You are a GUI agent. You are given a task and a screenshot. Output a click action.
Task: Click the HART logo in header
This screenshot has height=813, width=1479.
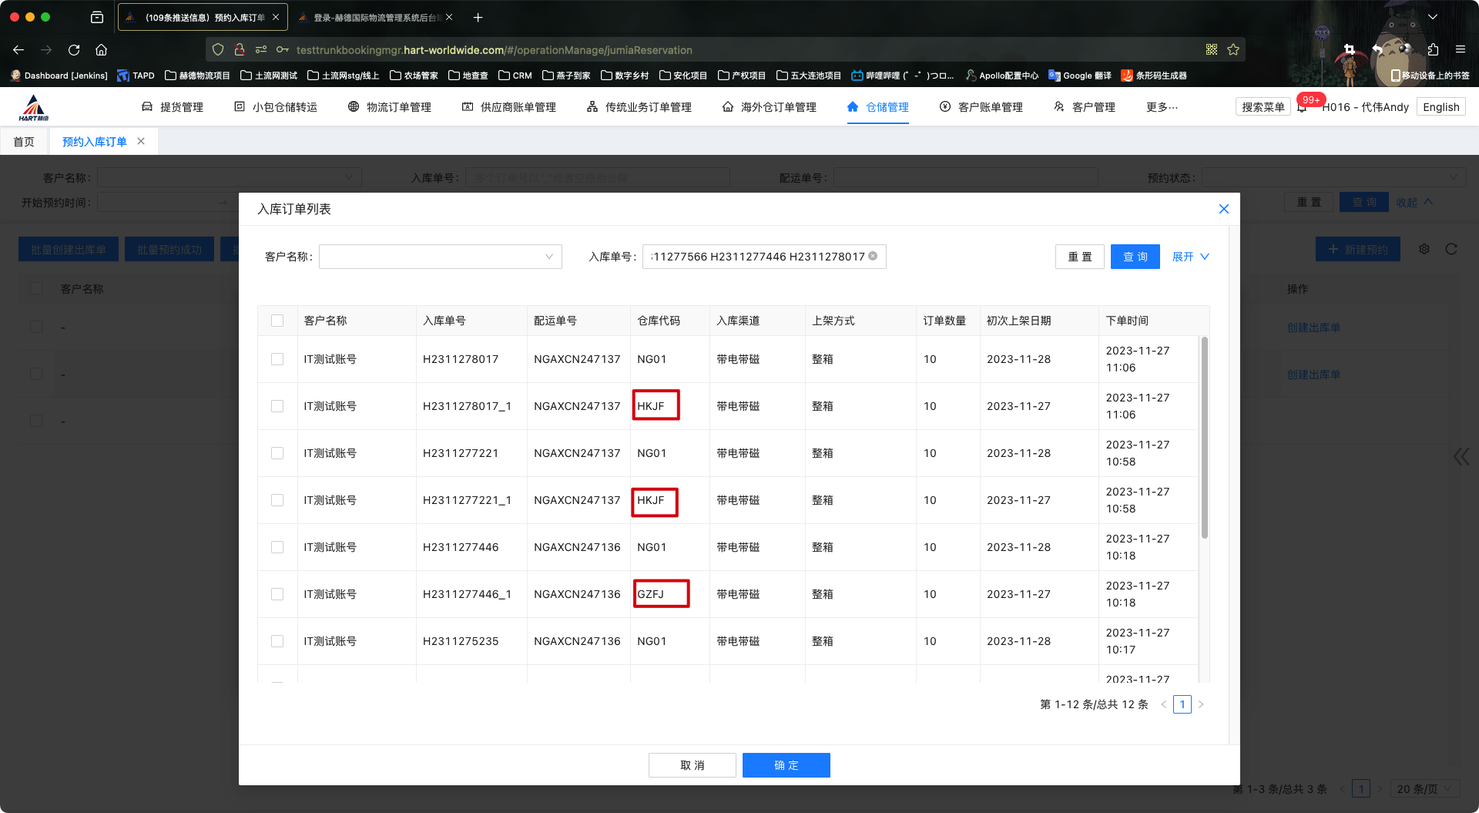click(x=34, y=108)
